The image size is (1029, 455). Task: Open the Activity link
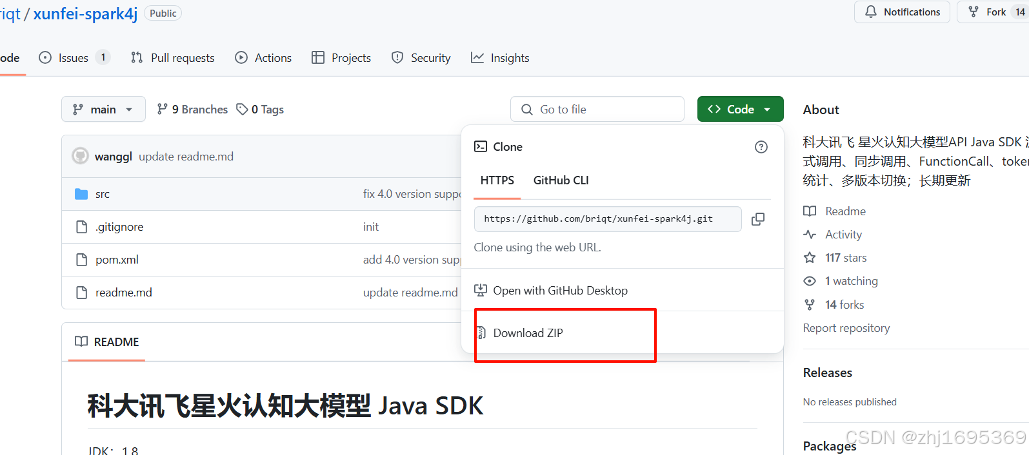(x=843, y=235)
